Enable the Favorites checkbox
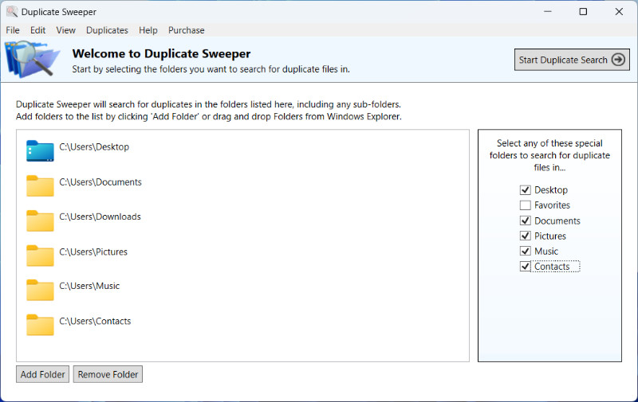 pyautogui.click(x=525, y=205)
